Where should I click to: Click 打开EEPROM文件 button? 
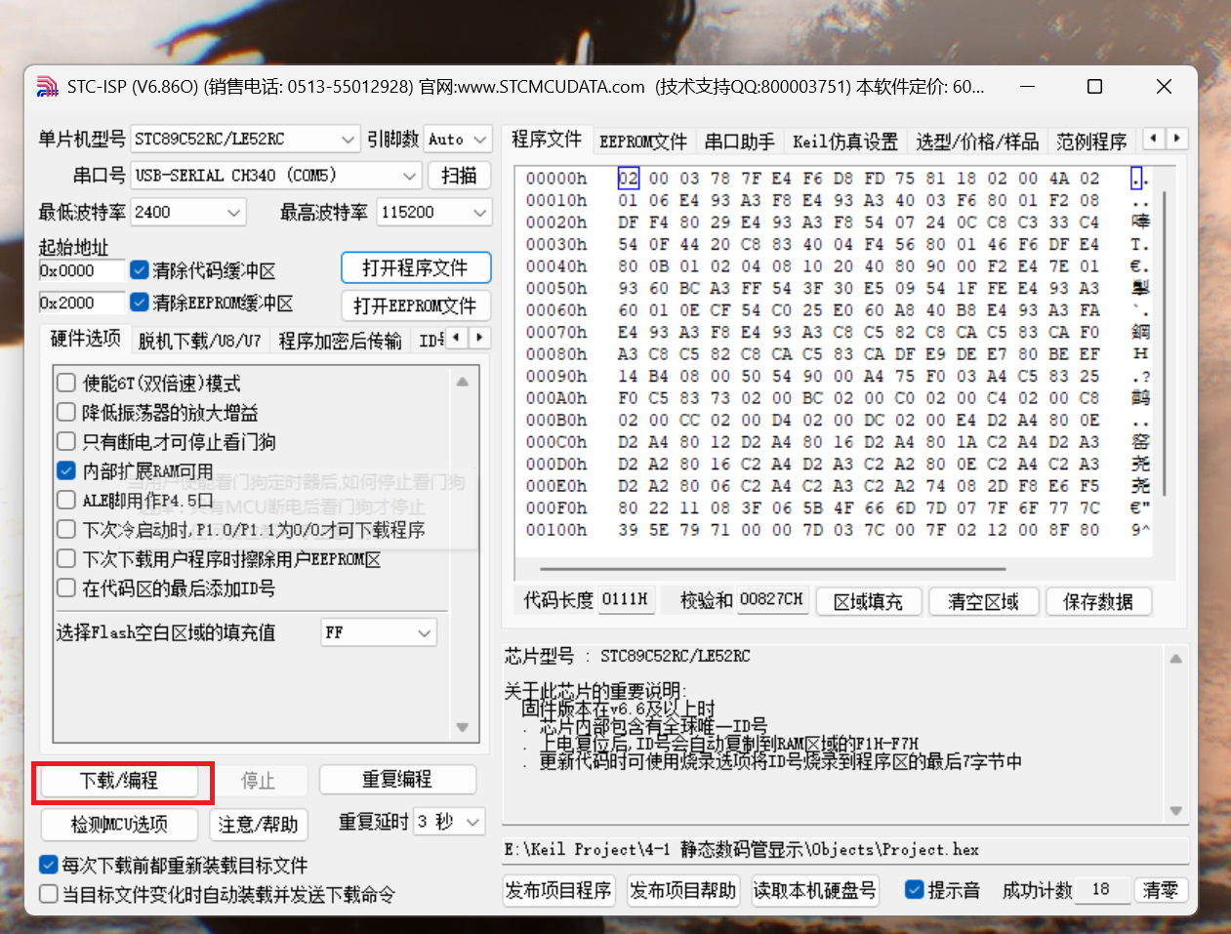tap(415, 305)
